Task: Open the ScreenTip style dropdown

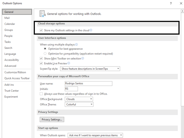Action: click(x=90, y=69)
